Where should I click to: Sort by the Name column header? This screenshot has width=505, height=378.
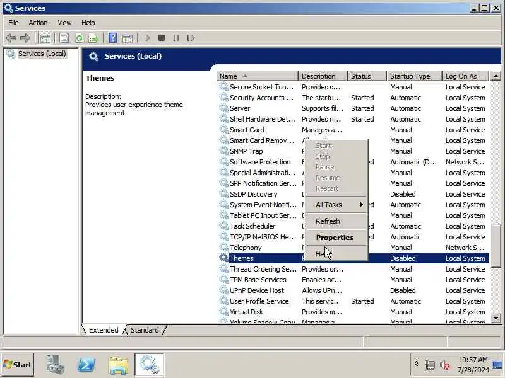pos(258,76)
